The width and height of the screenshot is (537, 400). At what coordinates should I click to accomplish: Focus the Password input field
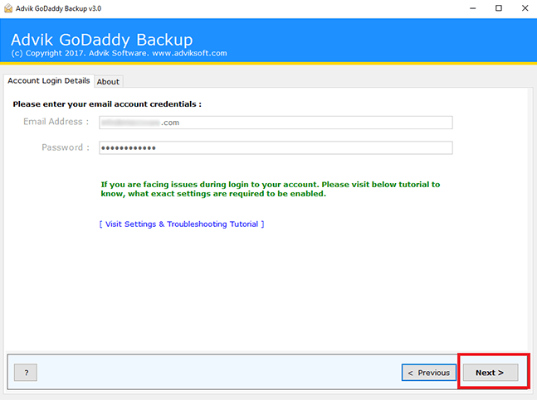[276, 148]
